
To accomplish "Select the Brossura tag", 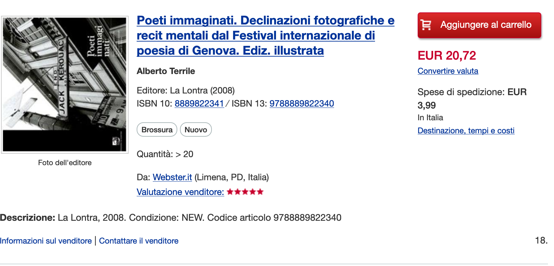I will (157, 130).
